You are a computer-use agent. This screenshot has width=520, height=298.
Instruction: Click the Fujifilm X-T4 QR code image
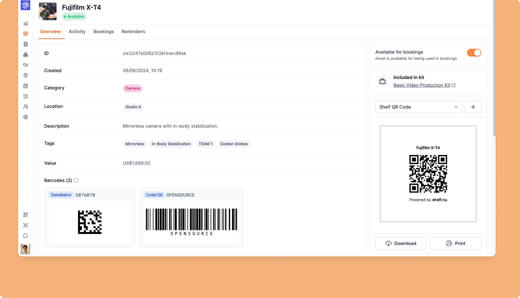click(428, 174)
